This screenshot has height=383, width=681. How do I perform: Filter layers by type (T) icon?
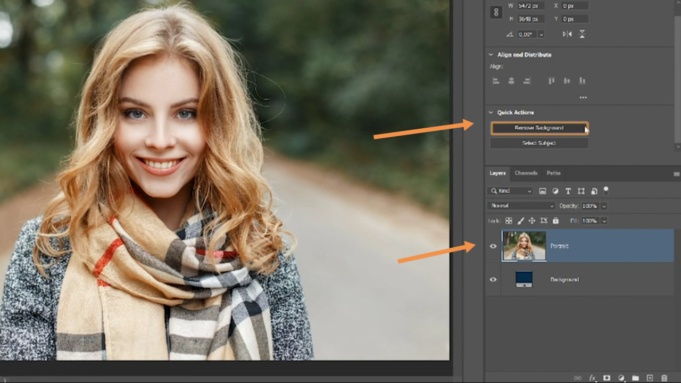coord(568,191)
